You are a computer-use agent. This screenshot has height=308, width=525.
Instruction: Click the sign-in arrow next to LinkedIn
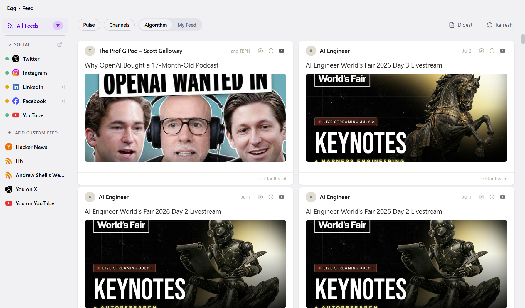click(62, 87)
